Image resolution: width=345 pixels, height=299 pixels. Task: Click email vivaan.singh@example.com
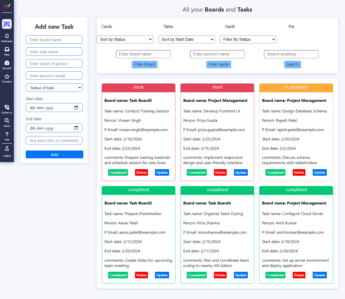coord(143,130)
